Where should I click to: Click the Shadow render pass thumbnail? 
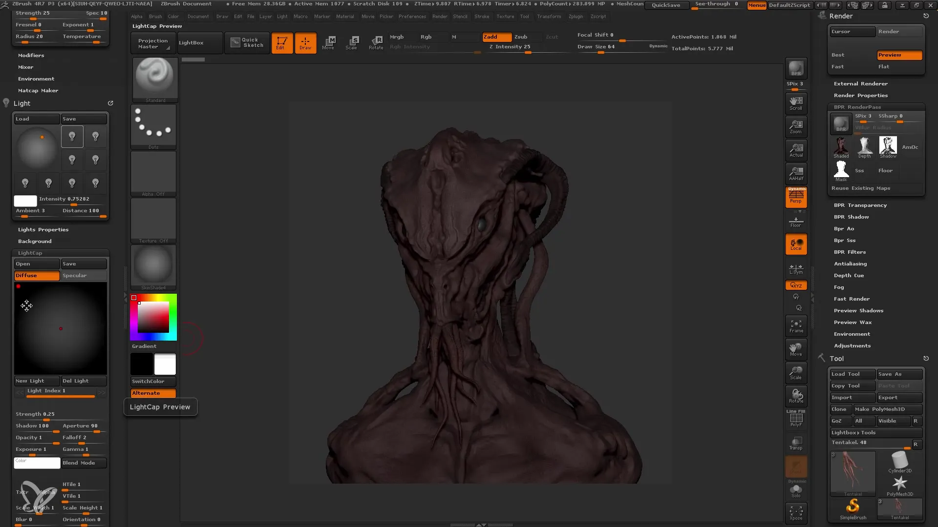pos(888,147)
